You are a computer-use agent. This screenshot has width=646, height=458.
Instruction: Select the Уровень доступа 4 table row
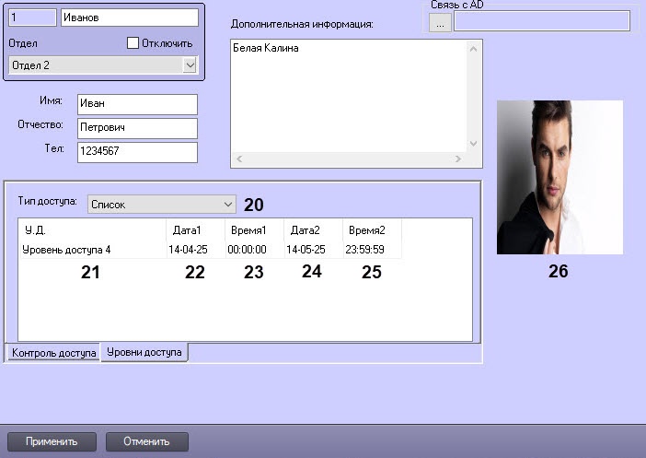click(x=66, y=249)
